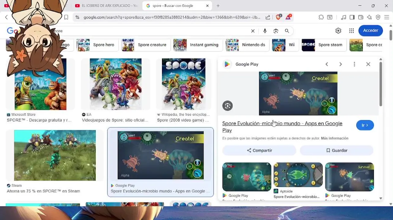Click the browser back arrow
The image size is (393, 220).
coord(6,17)
